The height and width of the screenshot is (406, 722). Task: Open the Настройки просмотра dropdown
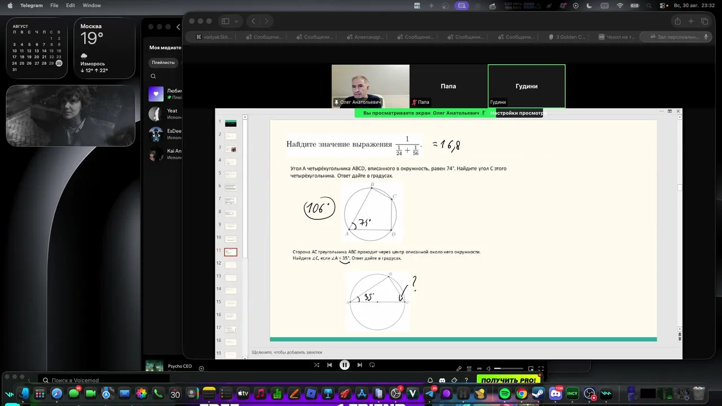518,113
